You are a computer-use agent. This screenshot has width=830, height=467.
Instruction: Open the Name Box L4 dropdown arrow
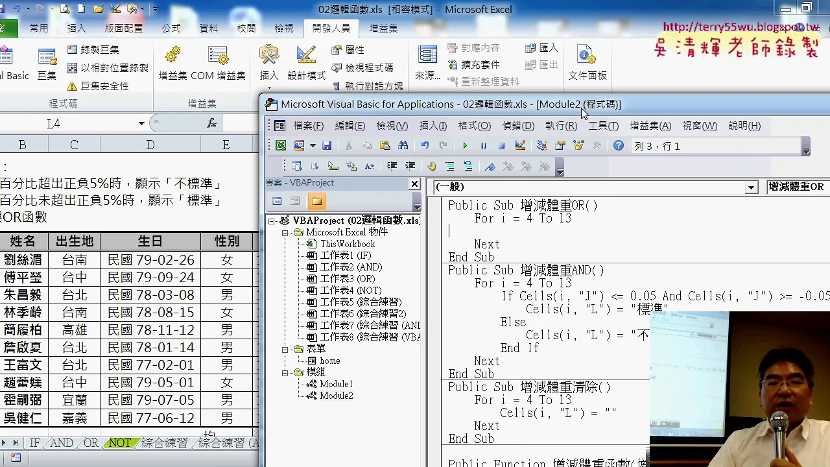(141, 123)
